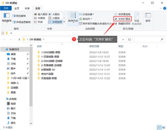167x130 pixels.
Task: Toggle the 预览窗格 preview pane
Action: tap(19, 16)
